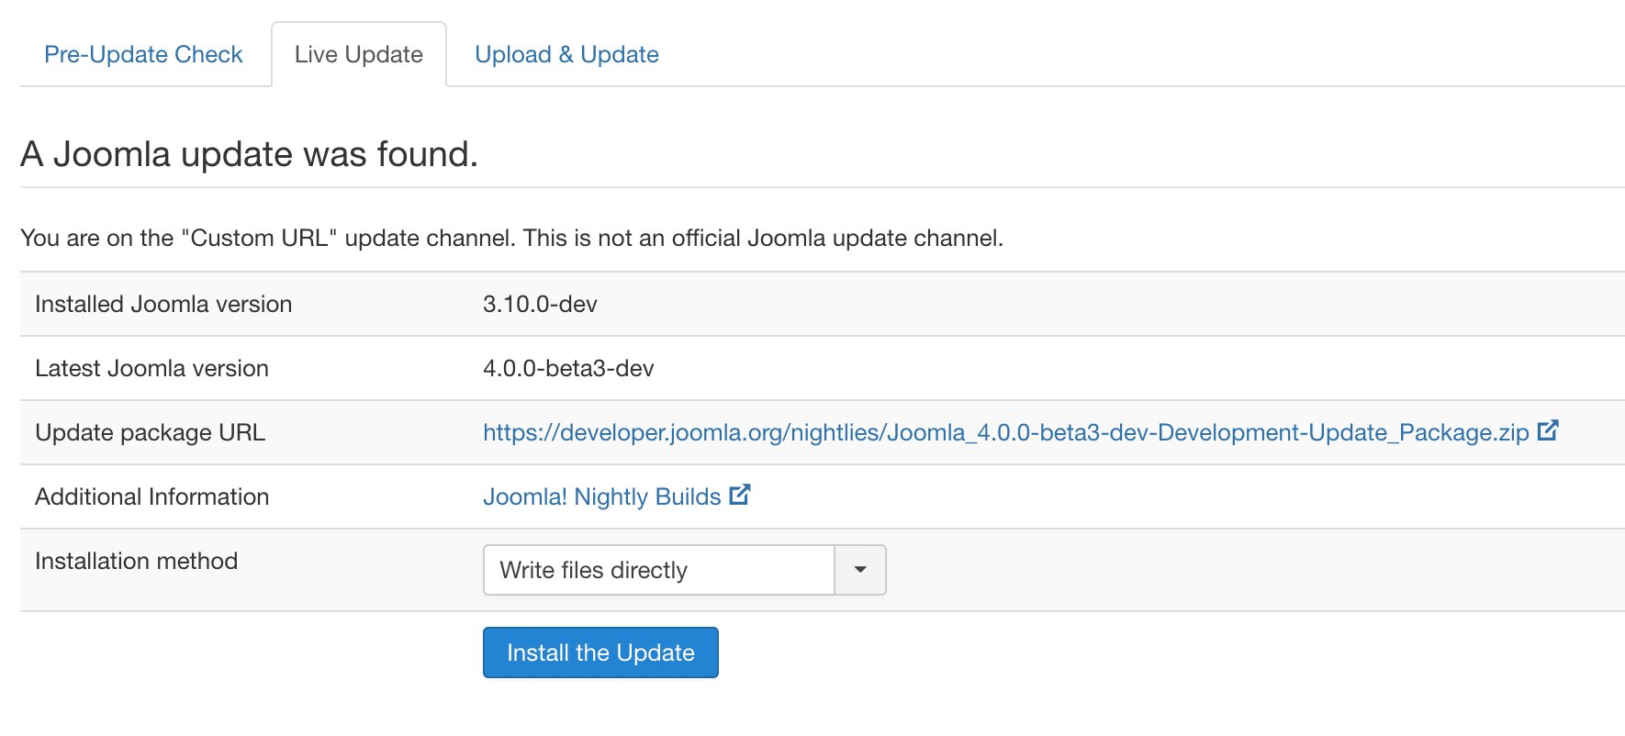The width and height of the screenshot is (1625, 736).
Task: Open the Pre-Update Check tab
Action: coord(143,55)
